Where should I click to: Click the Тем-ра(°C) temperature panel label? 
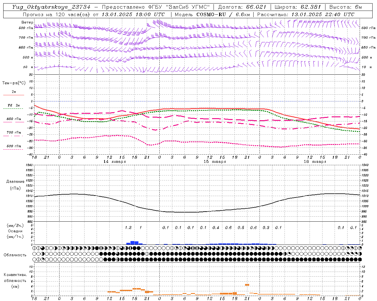[14, 83]
